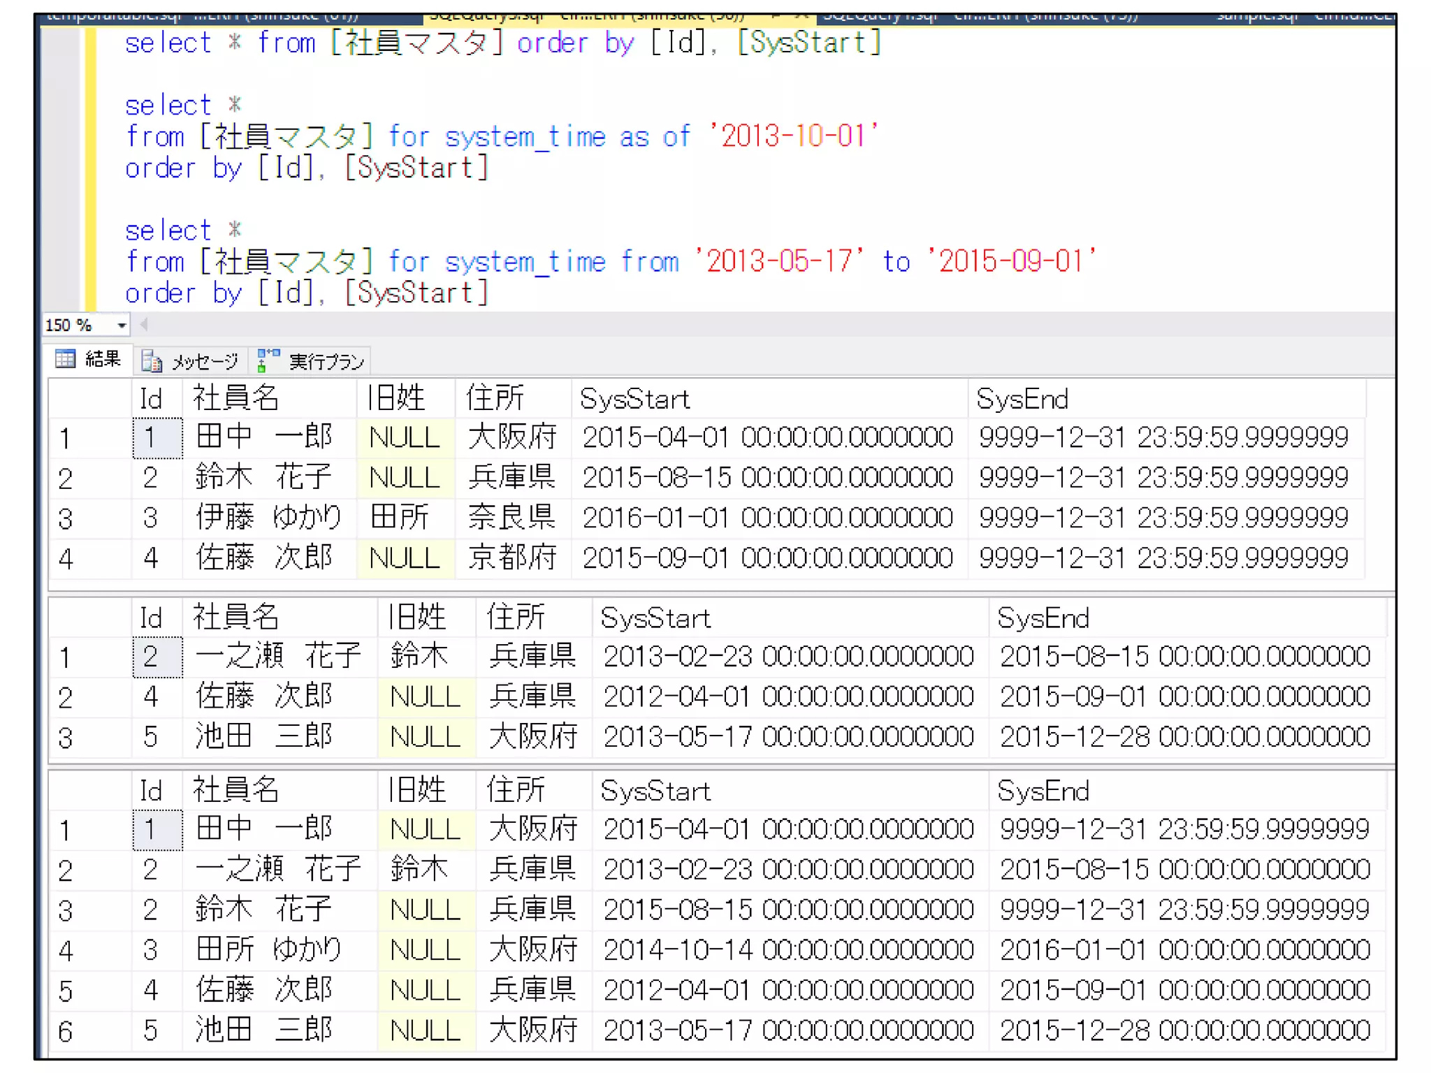
Task: Click the '2015-09-01' date string in editor
Action: pyautogui.click(x=1010, y=261)
